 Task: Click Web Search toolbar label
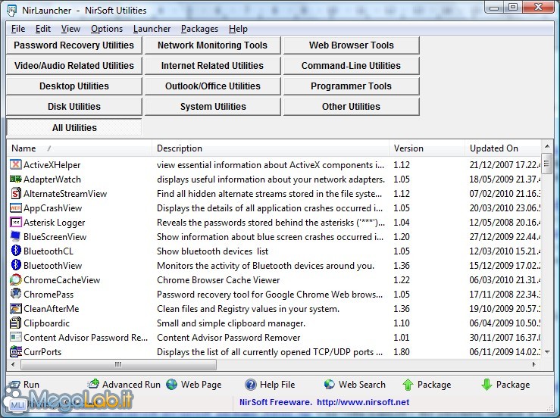click(362, 385)
